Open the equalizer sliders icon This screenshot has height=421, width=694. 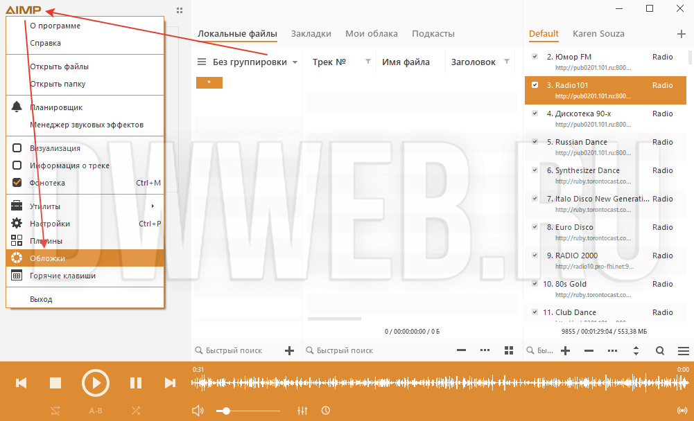click(302, 411)
